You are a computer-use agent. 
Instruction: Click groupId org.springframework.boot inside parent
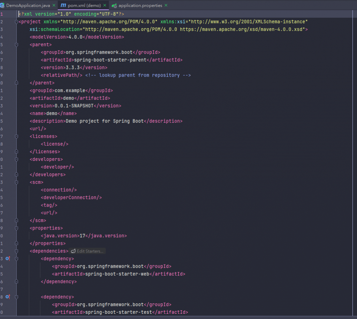(x=99, y=52)
